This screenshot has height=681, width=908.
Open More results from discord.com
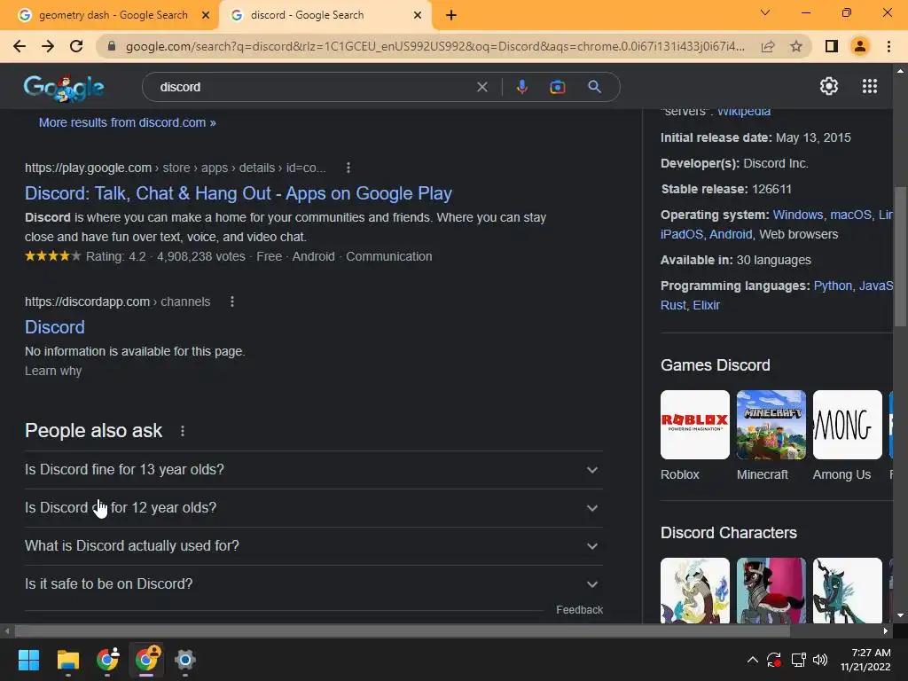click(128, 122)
